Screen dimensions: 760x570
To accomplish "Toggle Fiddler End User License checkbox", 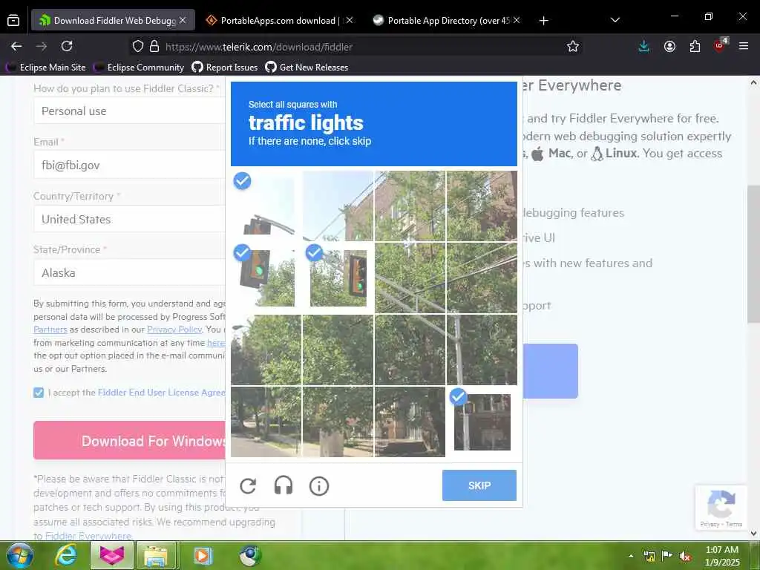I will [x=39, y=393].
